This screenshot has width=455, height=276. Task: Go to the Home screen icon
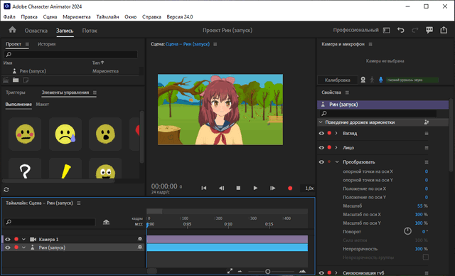12,30
